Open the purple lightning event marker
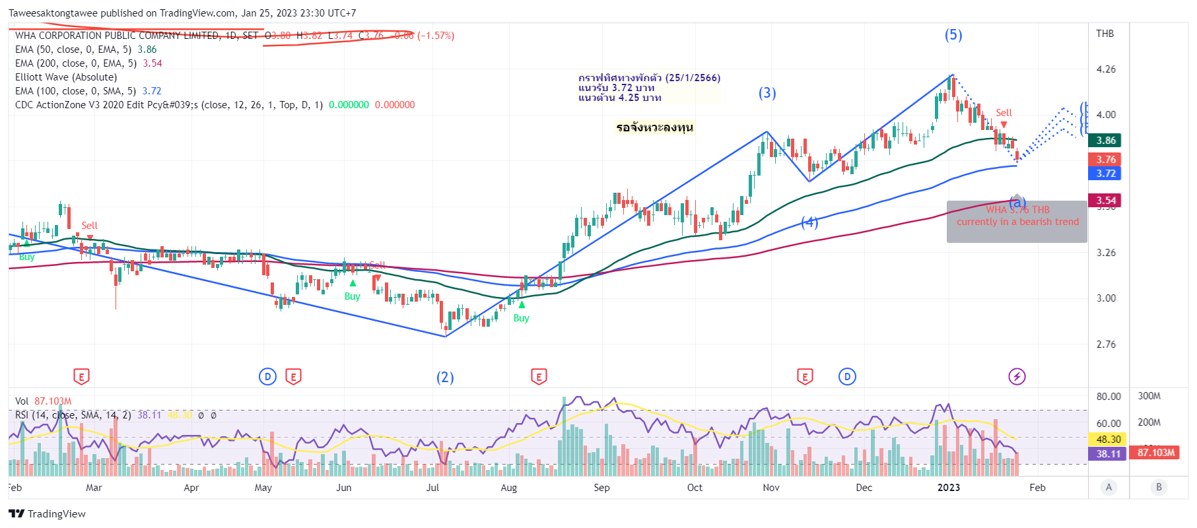Screen dimensions: 1197x528 pyautogui.click(x=1017, y=377)
